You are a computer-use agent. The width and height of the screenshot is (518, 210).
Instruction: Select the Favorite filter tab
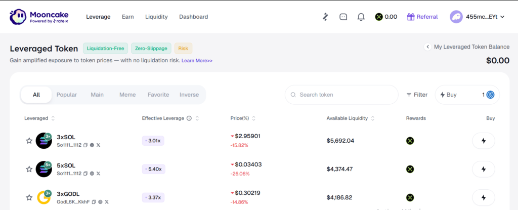158,95
